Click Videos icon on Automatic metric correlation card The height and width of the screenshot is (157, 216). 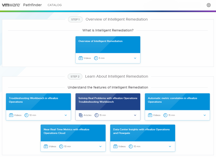click(150, 115)
